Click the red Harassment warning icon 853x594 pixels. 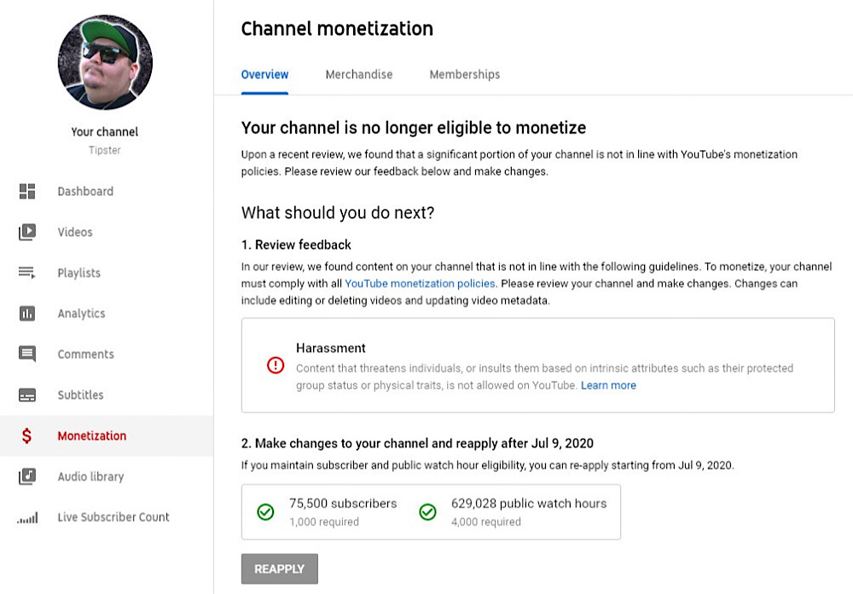click(x=276, y=366)
